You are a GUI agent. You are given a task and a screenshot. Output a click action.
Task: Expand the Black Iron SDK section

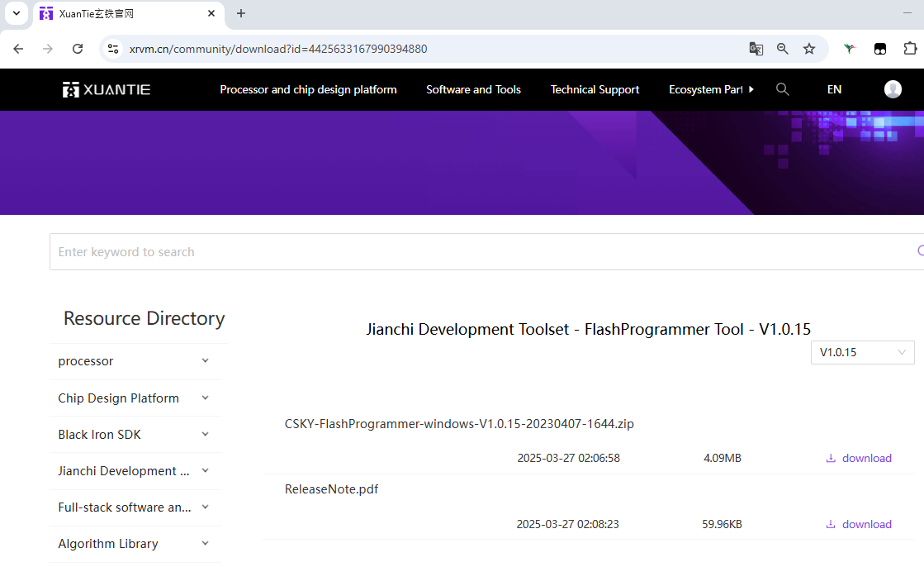[206, 434]
